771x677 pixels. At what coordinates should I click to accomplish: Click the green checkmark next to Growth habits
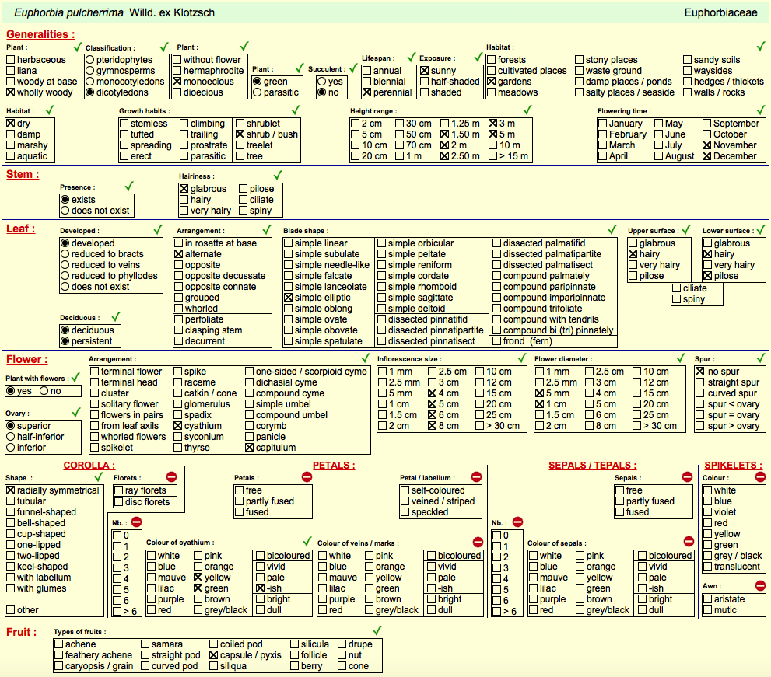click(296, 110)
